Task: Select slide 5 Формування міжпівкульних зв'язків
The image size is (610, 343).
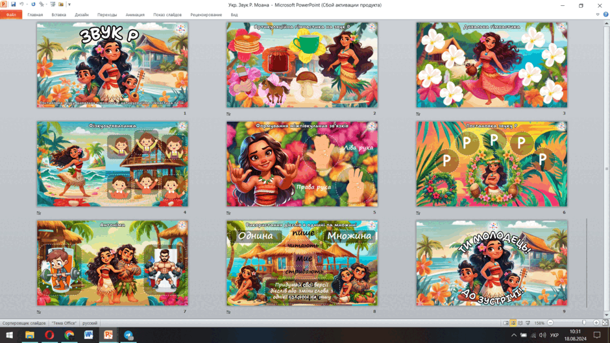Action: click(x=302, y=164)
